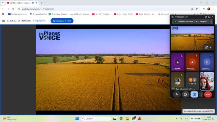The height and width of the screenshot is (122, 217).
Task: Open 'Ikson - Soda' YouTube bookmark
Action: [x=123, y=14]
